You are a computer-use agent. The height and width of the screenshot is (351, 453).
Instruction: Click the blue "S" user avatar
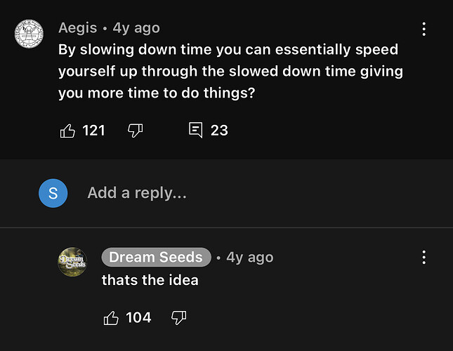click(x=53, y=193)
